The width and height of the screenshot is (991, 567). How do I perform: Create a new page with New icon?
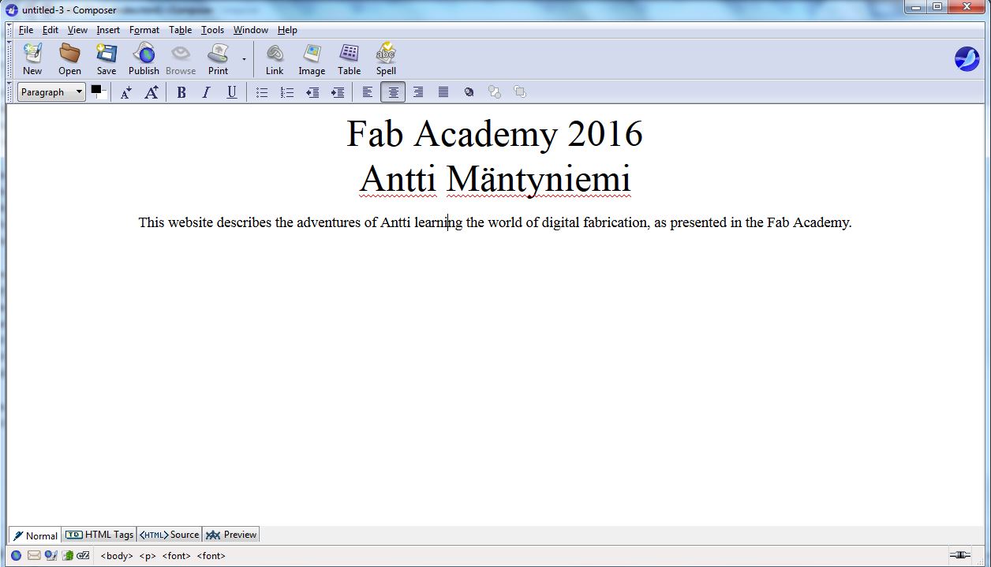[32, 59]
